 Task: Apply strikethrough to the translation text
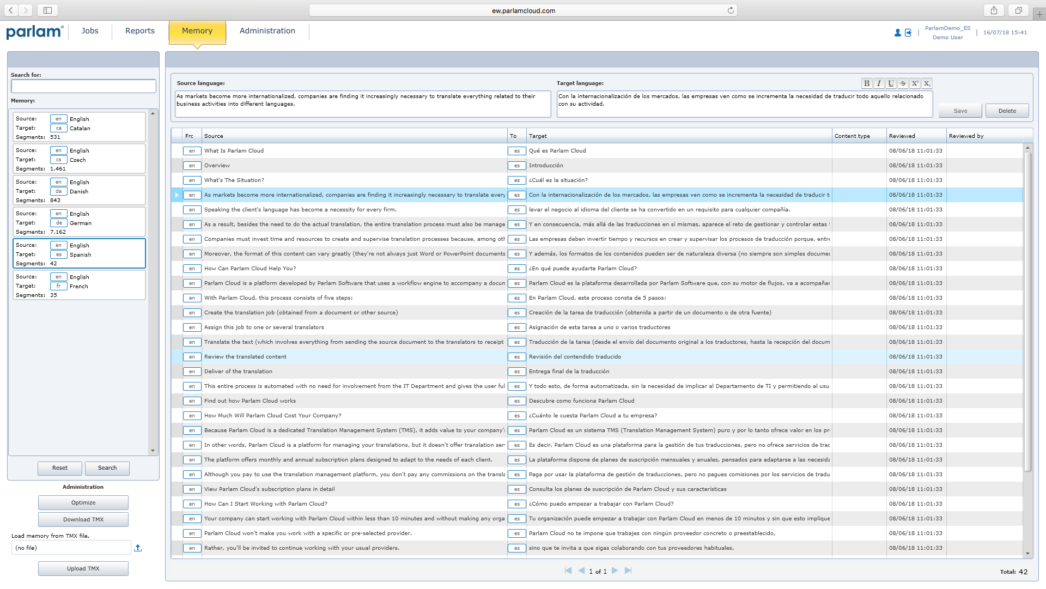click(x=903, y=83)
